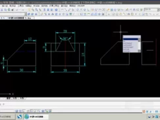Click the yellow Pan hand icon
This screenshot has width=160, height=120.
29,10
